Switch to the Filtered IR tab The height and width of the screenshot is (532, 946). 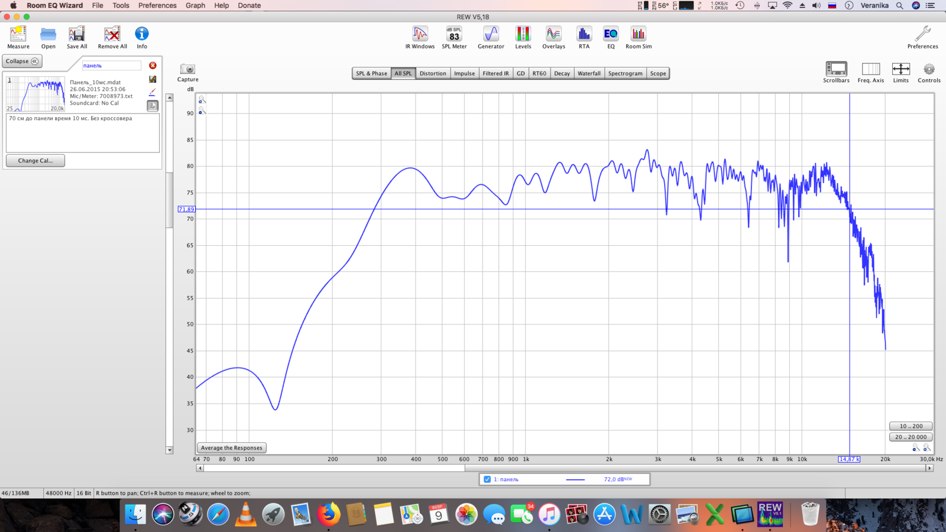tap(495, 73)
